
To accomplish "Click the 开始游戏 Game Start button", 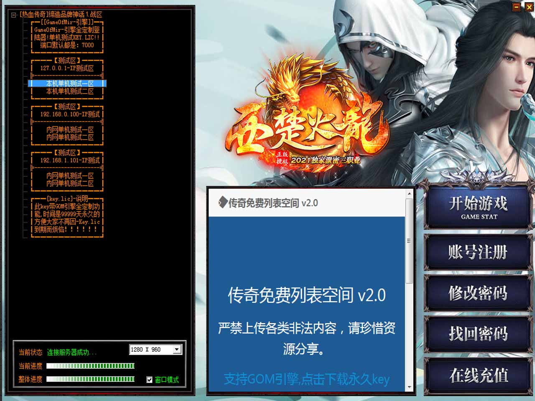I will pyautogui.click(x=478, y=208).
